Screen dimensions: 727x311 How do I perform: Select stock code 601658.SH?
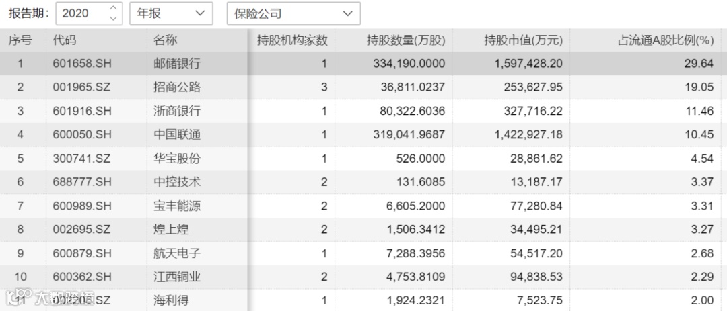tap(82, 64)
